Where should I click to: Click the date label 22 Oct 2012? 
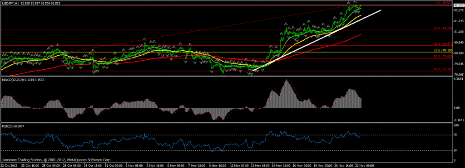[x=9, y=166]
